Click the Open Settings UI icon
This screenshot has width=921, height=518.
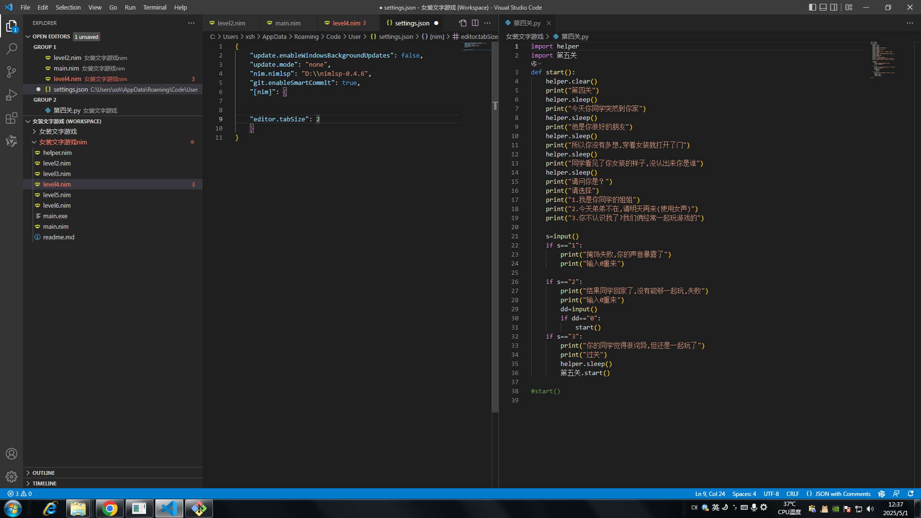point(462,23)
